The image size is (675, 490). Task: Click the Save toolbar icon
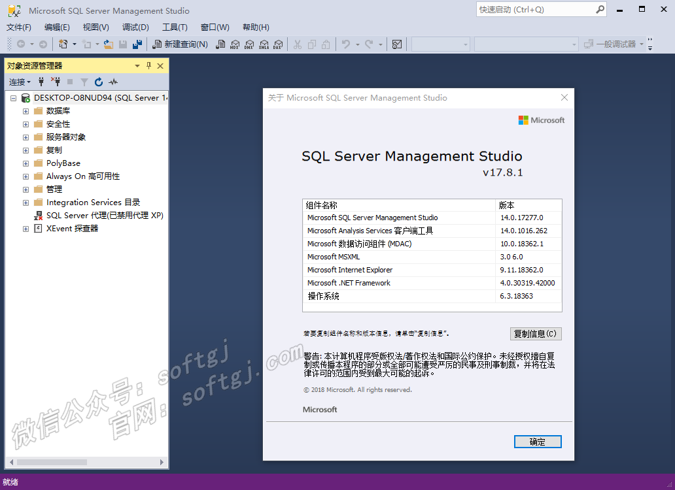[123, 44]
